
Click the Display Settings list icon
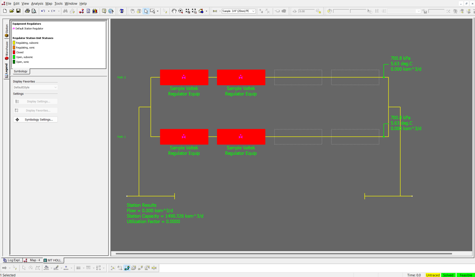17,102
